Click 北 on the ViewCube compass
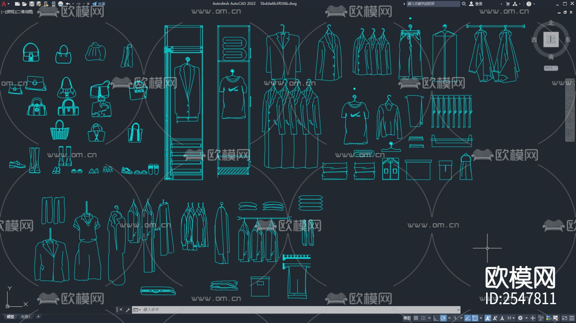Screen dimensions: 576x323 tap(551, 23)
